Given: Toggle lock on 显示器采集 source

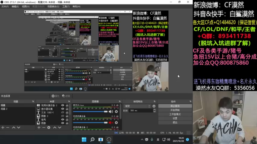Looking at the screenshot, I should [67, 109].
